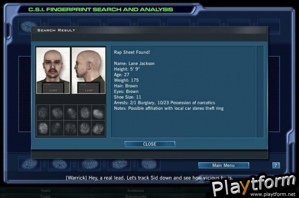
Task: Click the "C.S.I. Fingerprint Search and Analysis" title
Action: pos(101,9)
